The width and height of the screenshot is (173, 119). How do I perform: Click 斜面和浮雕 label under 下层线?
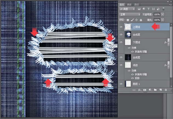tap(141, 52)
